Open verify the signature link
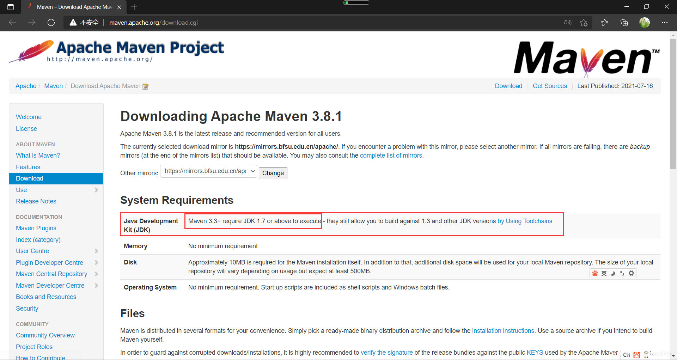This screenshot has height=360, width=677. pos(386,353)
